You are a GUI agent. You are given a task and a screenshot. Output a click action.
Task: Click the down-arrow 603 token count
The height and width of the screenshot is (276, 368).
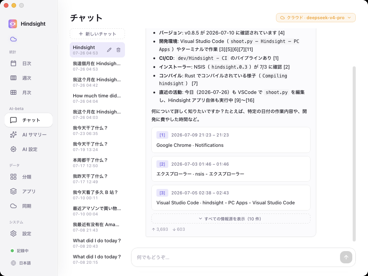coord(179,229)
